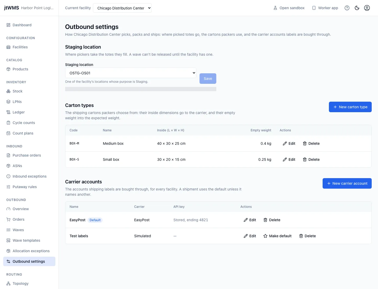Click the BOX-M code cell

(74, 143)
